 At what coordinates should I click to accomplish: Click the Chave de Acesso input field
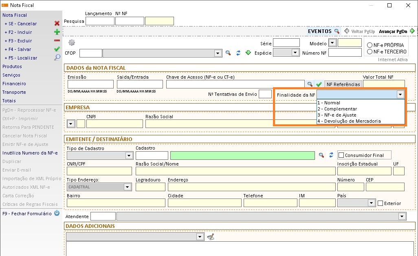click(235, 84)
